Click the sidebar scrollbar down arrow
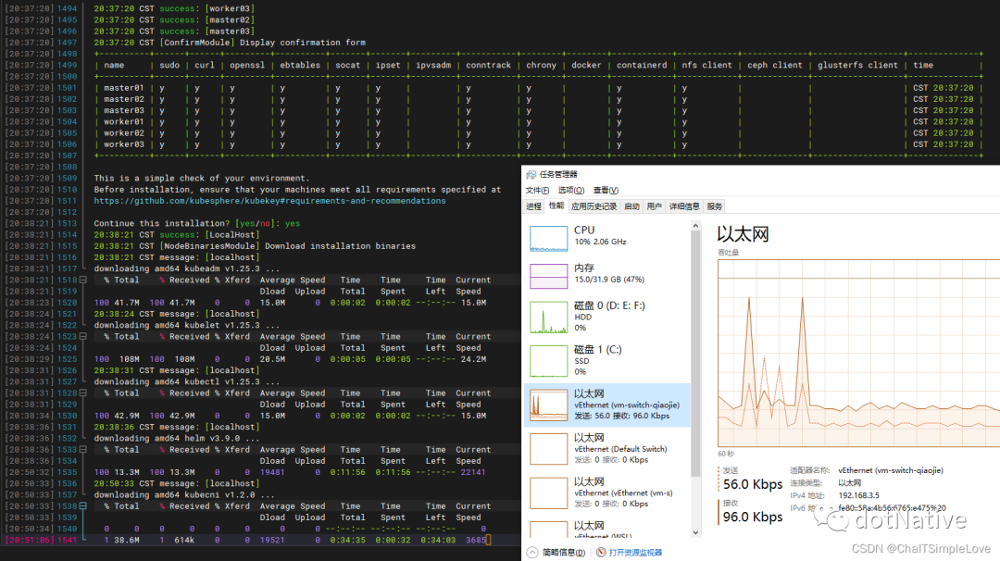Viewport: 1000px width, 561px height. pos(695,532)
